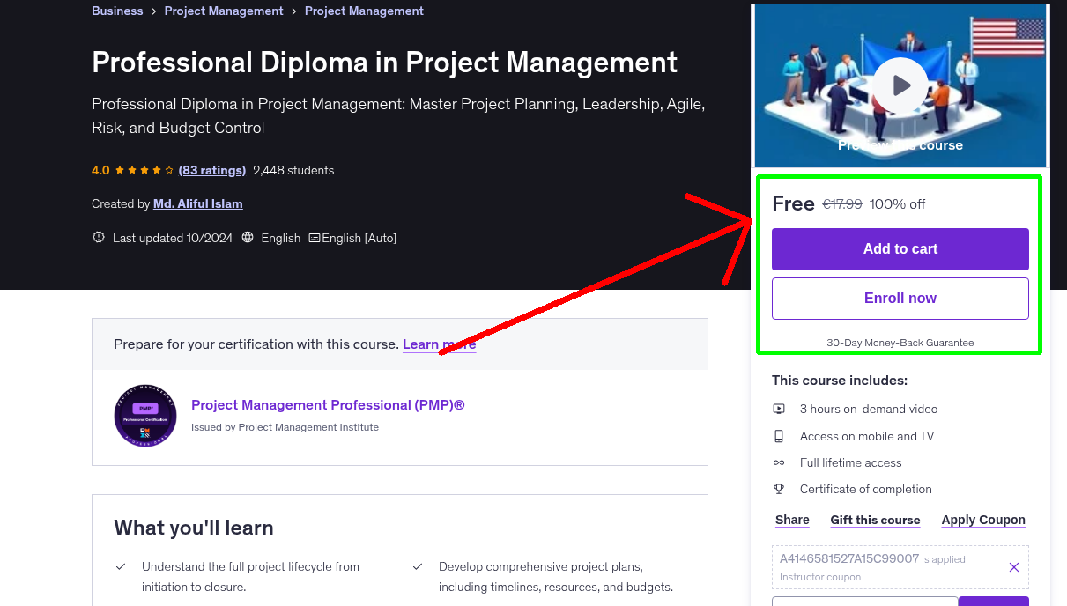The image size is (1067, 606).
Task: Open Md. Aliful Islam's instructor profile
Action: tap(197, 203)
